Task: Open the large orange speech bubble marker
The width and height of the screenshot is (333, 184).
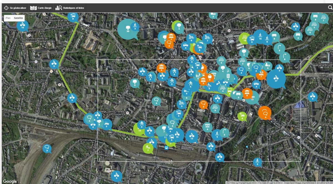Action: click(264, 113)
